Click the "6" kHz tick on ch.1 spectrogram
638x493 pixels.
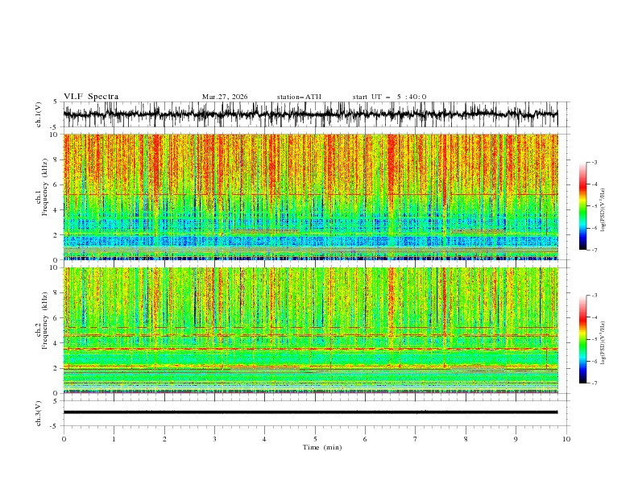tap(56, 185)
